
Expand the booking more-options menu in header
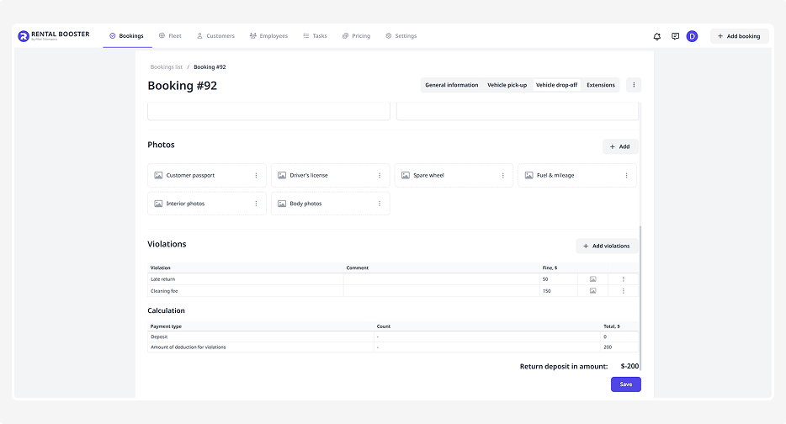634,85
